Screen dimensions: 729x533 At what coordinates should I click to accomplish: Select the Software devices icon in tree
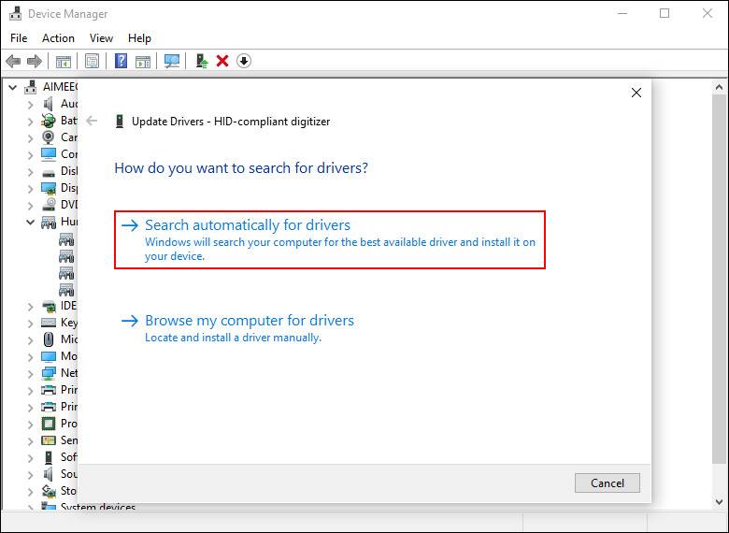(49, 457)
